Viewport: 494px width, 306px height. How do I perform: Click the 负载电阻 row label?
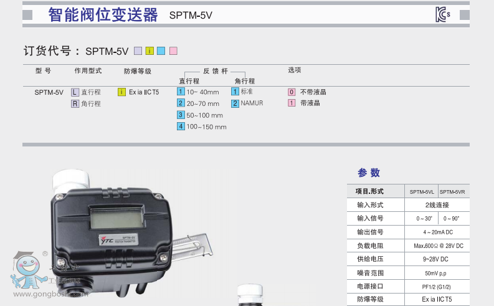(x=370, y=246)
